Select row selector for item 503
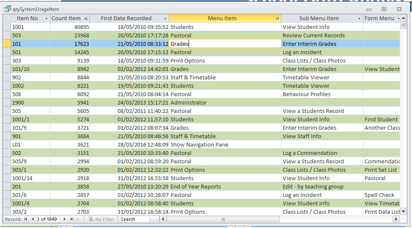412x228 pixels. tap(7, 35)
